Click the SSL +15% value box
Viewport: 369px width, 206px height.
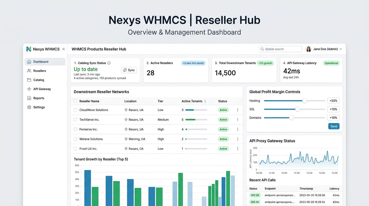tap(333, 109)
